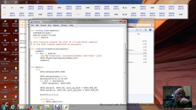The width and height of the screenshot is (196, 110).
Task: Click the 'GPIO.setmode(GPIO.BCM)' code line
Action: coord(53,72)
